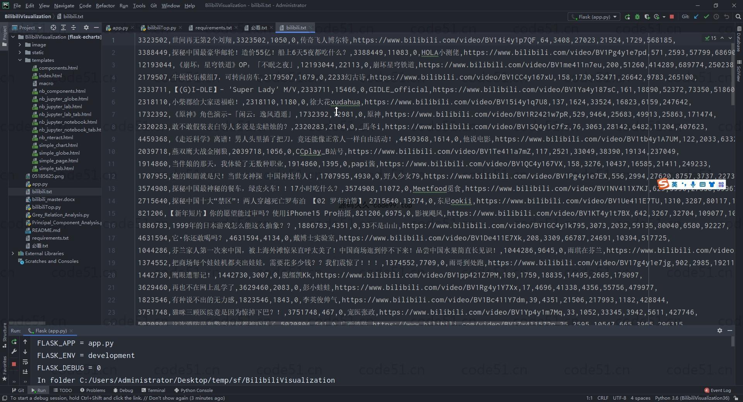The height and width of the screenshot is (402, 743).
Task: Commit changes with Git checkmark
Action: click(x=706, y=17)
